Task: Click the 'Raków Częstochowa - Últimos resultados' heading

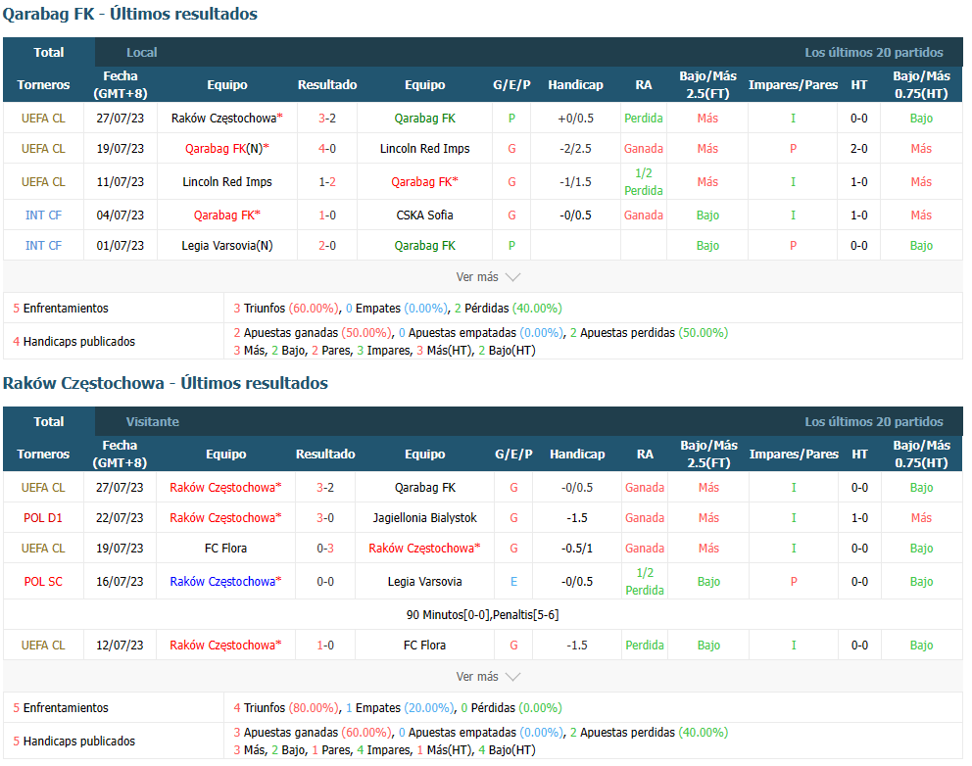Action: click(x=166, y=383)
